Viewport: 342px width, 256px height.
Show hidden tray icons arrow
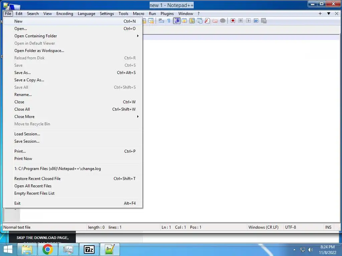coord(295,250)
